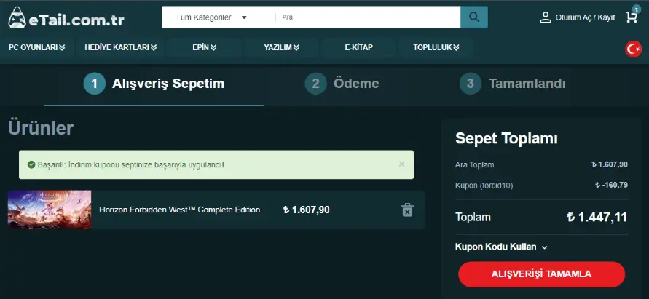Image resolution: width=649 pixels, height=299 pixels.
Task: Open the E-KİTAP menu item
Action: coord(358,47)
